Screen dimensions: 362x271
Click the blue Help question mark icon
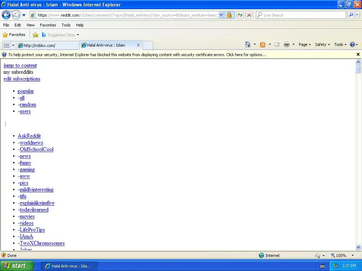[352, 44]
